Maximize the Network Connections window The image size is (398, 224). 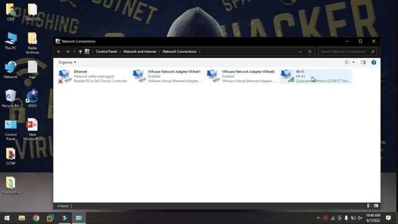361,41
